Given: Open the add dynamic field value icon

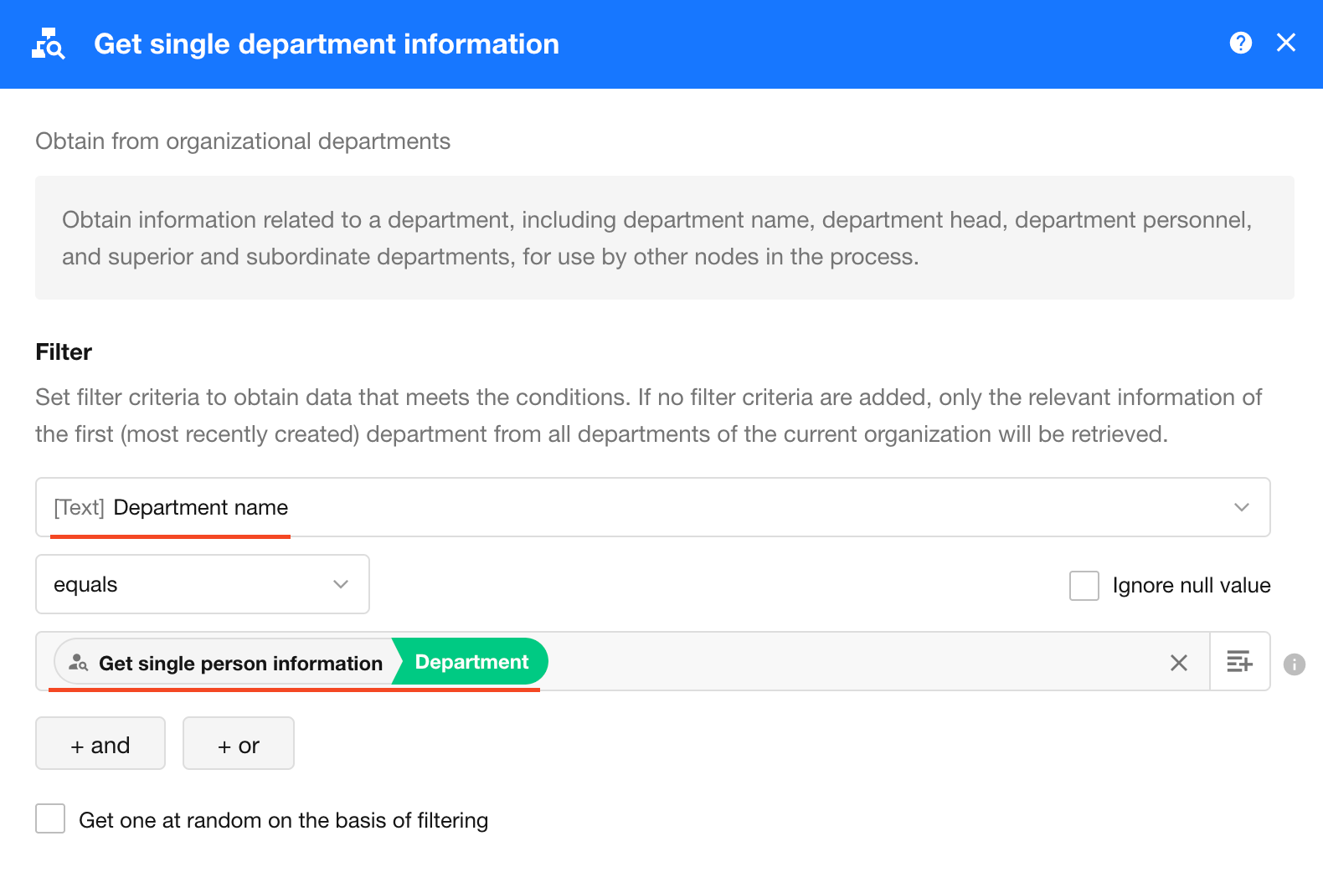Looking at the screenshot, I should 1239,662.
